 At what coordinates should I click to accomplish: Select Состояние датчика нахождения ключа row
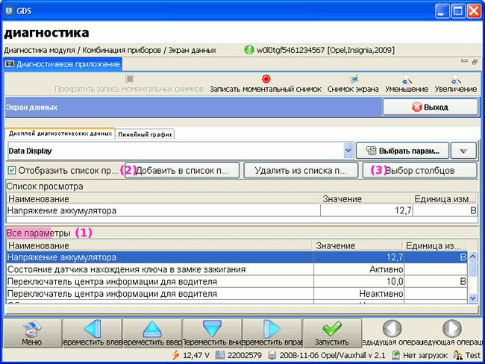237,269
